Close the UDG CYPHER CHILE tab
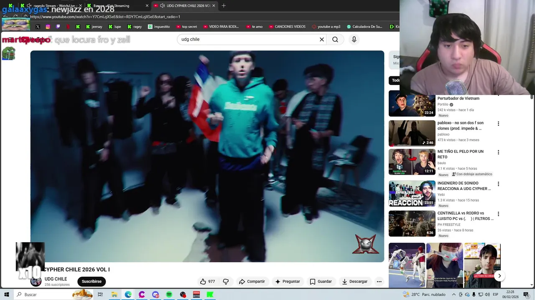The width and height of the screenshot is (535, 300). point(214,5)
